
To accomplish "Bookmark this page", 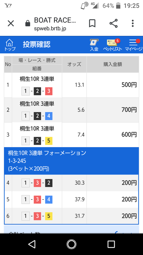I will tap(92, 23).
